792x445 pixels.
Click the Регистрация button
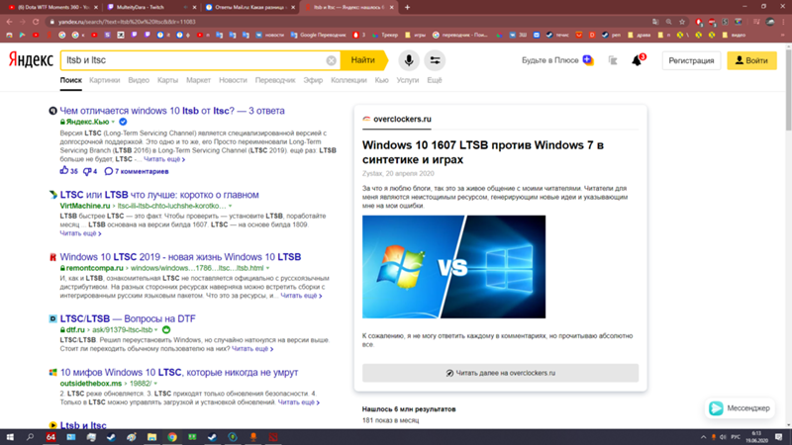point(691,60)
